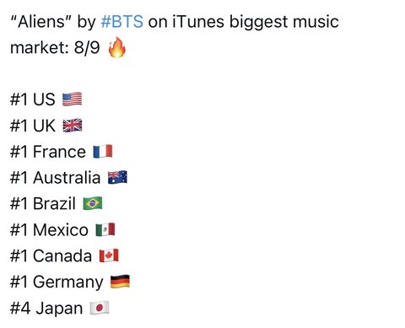Select the UK flag emoji

pos(73,126)
